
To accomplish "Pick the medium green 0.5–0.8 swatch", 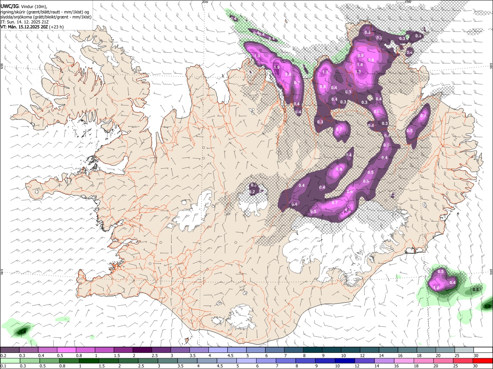I will click(49, 361).
